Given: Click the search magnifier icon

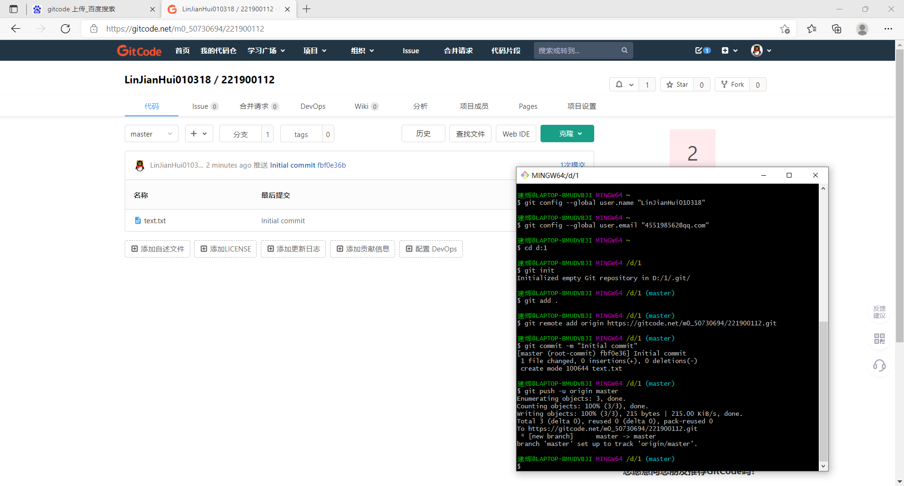Looking at the screenshot, I should (x=624, y=50).
